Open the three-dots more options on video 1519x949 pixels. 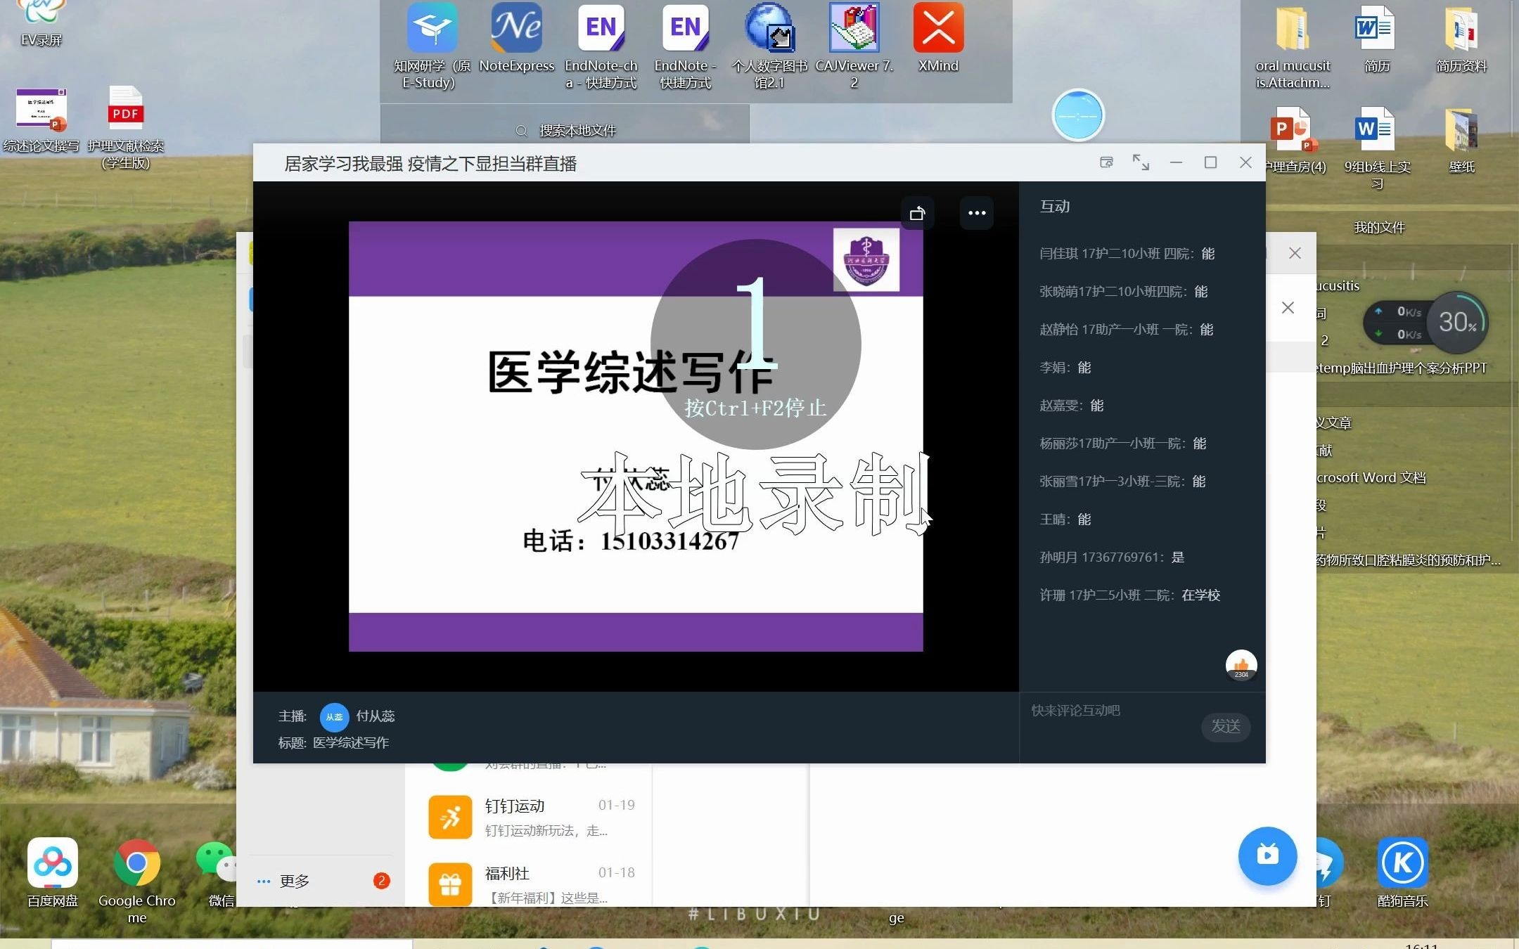(x=977, y=213)
